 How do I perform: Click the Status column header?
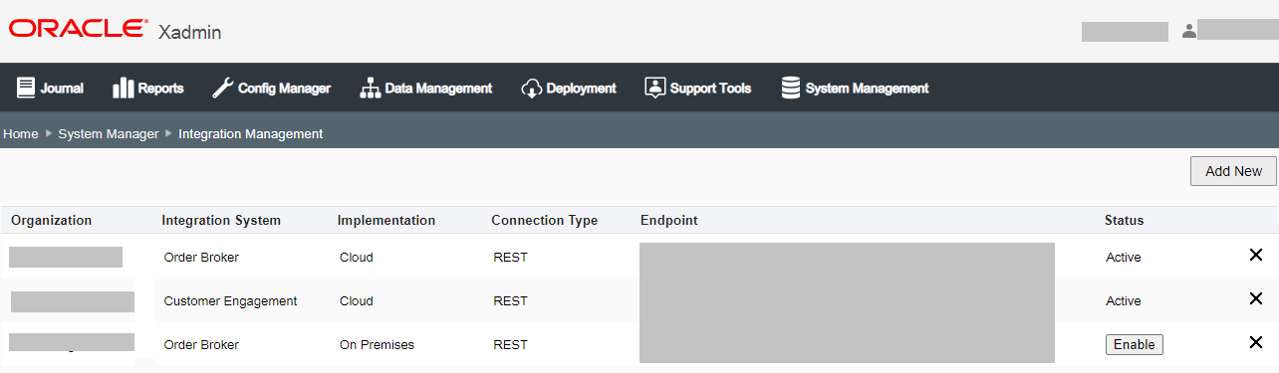point(1125,220)
